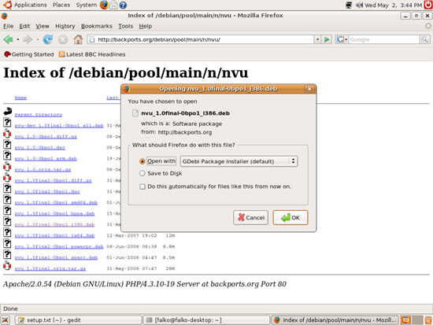Viewport: 433px width, 325px height.
Task: Click the Google search box
Action: click(x=384, y=39)
